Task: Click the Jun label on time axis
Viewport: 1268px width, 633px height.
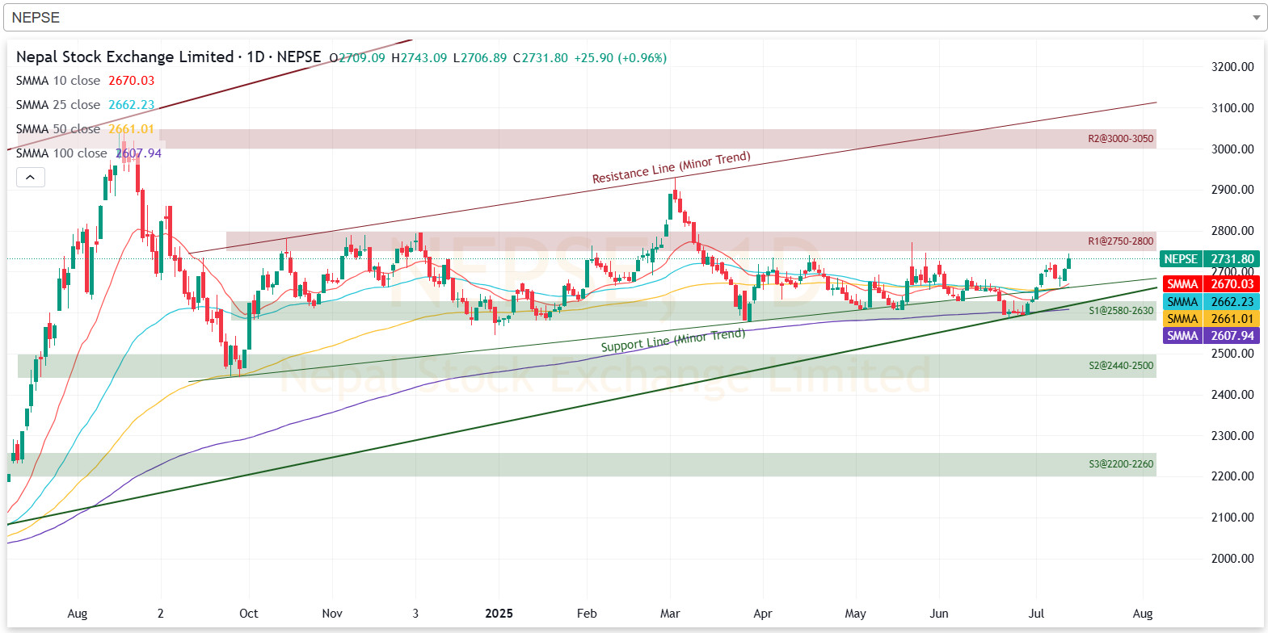Action: pos(939,614)
